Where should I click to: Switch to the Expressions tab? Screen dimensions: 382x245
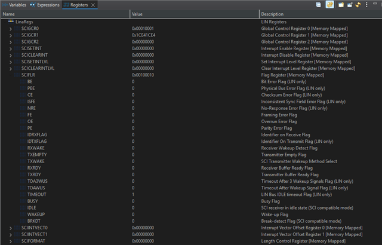[x=45, y=5]
